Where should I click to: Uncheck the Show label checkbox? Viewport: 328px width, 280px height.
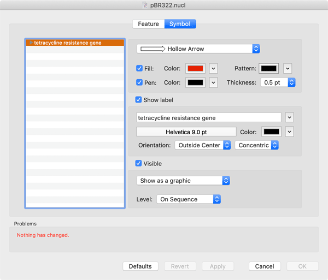[x=138, y=99]
